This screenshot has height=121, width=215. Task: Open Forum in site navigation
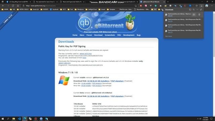89,35
